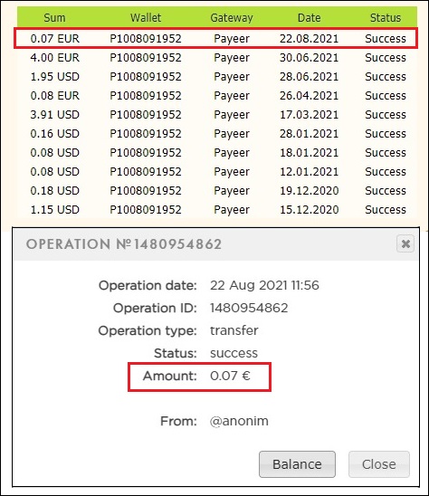This screenshot has height=496, width=429.
Task: Click the 0.16 USD sum cell
Action: (x=54, y=133)
